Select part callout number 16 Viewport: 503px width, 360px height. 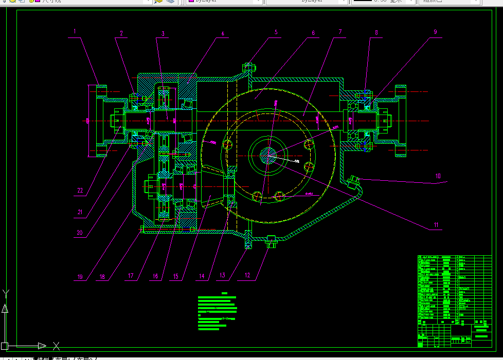coord(155,276)
